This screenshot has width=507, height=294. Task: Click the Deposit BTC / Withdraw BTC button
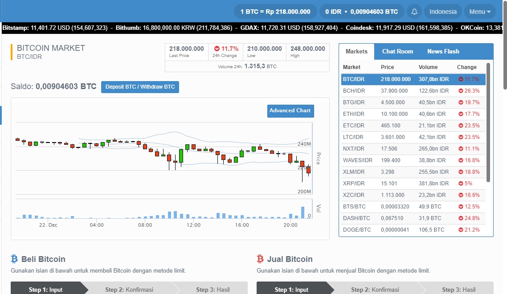click(140, 87)
